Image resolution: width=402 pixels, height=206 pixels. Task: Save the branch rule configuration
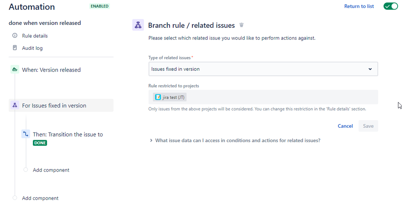click(x=368, y=126)
